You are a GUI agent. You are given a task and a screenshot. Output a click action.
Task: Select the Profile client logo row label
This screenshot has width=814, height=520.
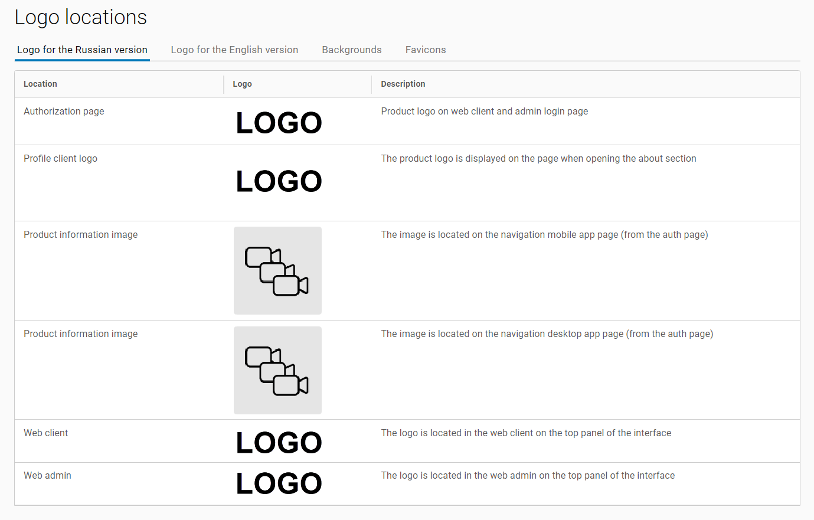tap(60, 158)
